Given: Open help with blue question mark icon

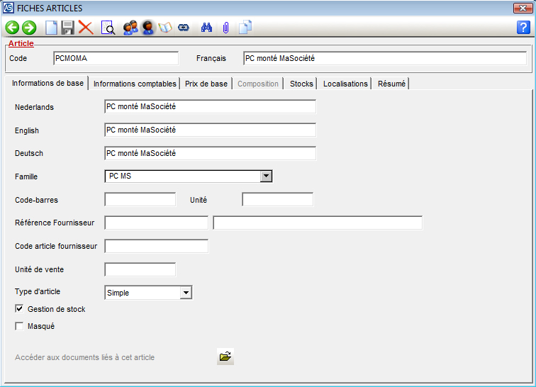Looking at the screenshot, I should pos(523,28).
